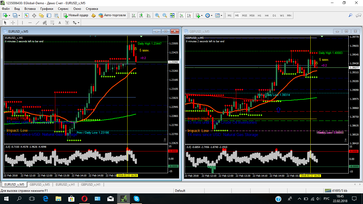Toggle chart shift
Viewport: 363px width, 204px height.
coord(189,15)
